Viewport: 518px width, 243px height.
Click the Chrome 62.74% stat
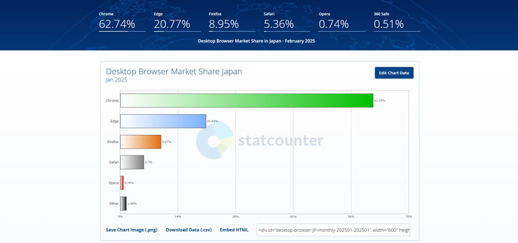[122, 22]
